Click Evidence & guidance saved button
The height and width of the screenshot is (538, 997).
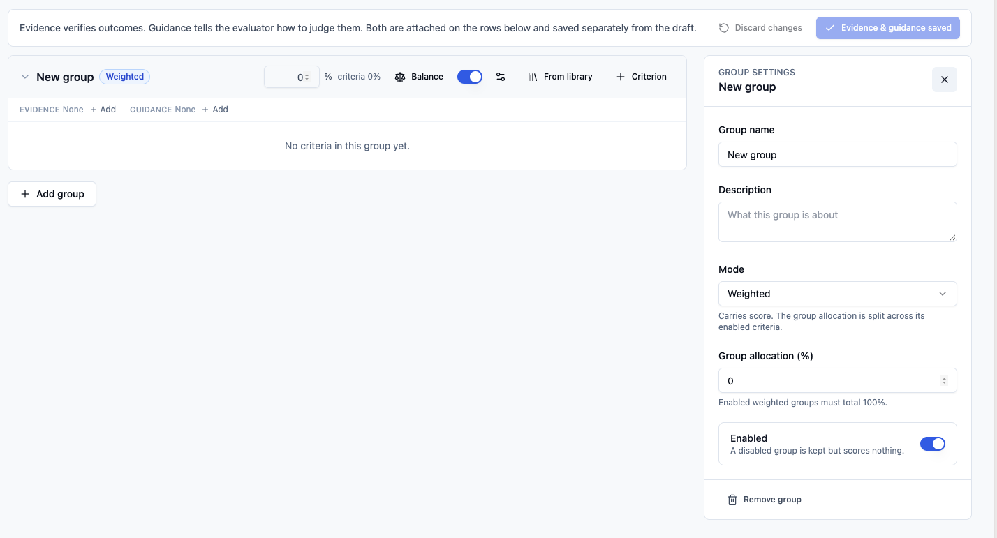pyautogui.click(x=888, y=28)
